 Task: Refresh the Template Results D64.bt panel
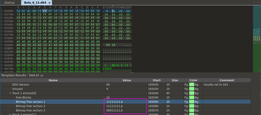(x=42, y=75)
